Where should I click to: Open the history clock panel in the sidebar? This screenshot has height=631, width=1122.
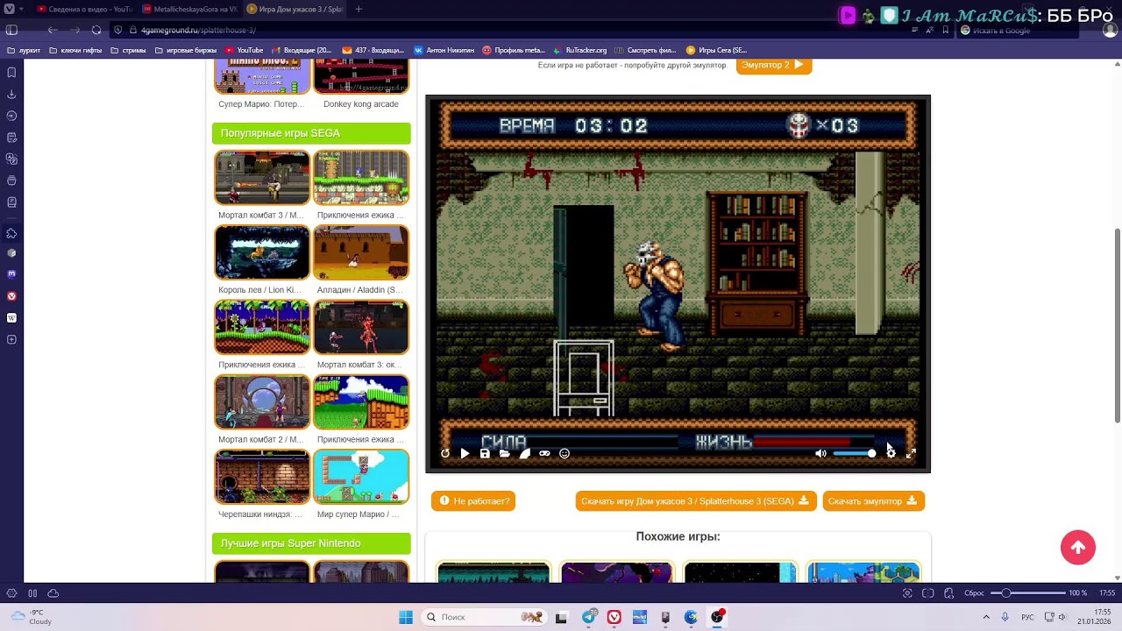(11, 116)
